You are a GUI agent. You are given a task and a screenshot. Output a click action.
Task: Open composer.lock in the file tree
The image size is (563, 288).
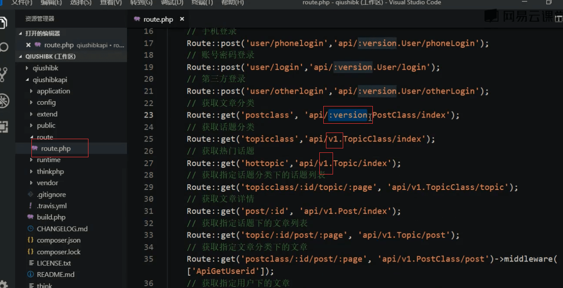coord(58,252)
